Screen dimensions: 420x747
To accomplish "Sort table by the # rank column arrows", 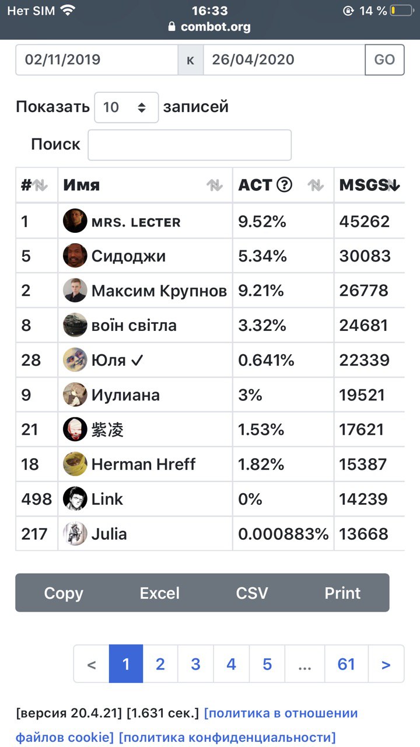I will tap(40, 186).
